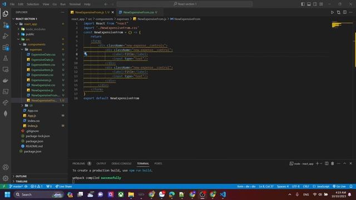
Task: Open the editor More Actions ellipsis
Action: (x=351, y=12)
